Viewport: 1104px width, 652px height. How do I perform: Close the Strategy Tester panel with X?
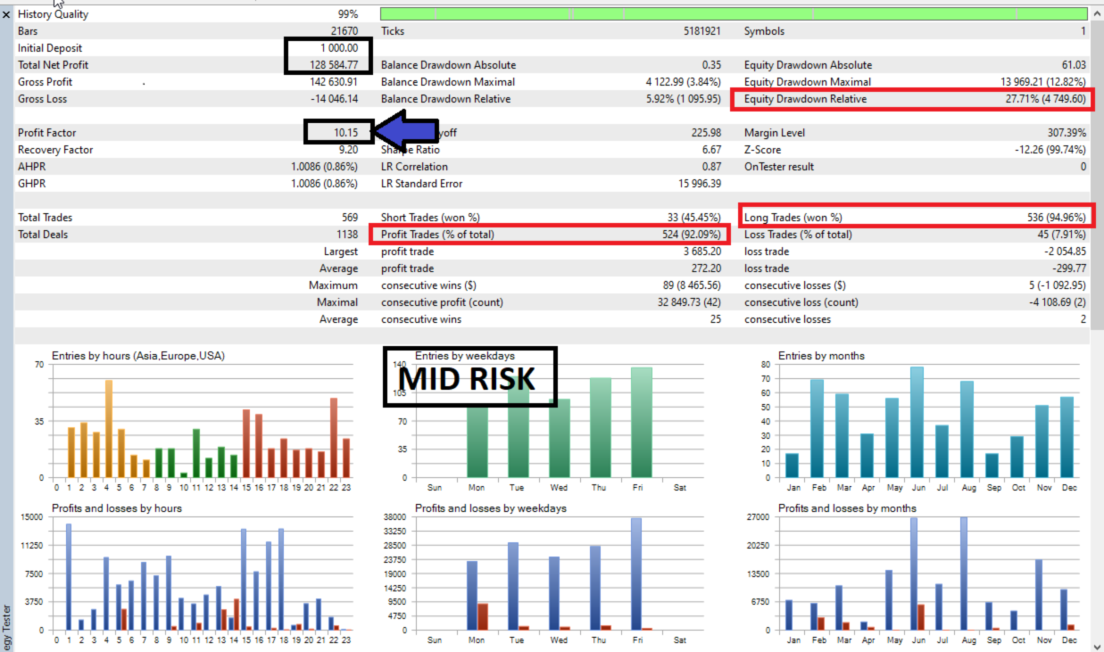point(6,15)
